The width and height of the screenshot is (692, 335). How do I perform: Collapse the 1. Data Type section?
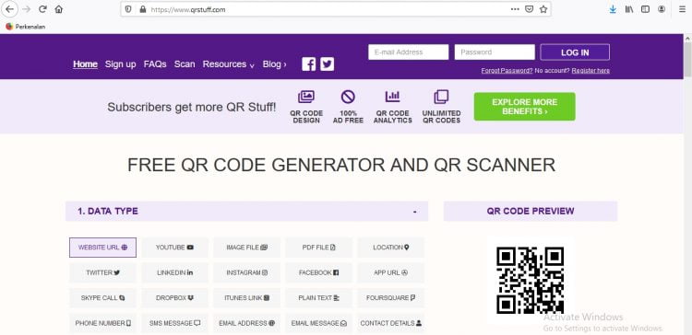(x=415, y=212)
